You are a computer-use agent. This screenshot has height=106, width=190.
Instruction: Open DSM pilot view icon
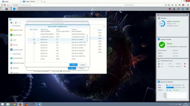[187, 9]
